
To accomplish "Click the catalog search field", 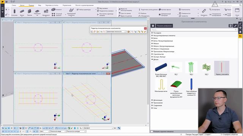I will tap(194, 29).
